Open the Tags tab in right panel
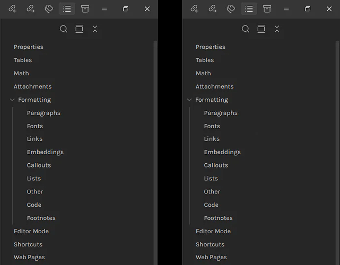 click(231, 9)
